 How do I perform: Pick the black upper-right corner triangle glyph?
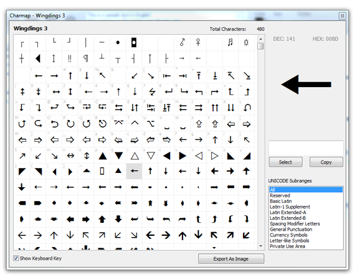pos(38,172)
